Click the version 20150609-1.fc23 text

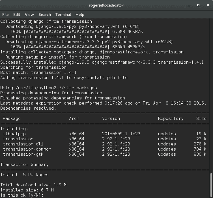121,134
